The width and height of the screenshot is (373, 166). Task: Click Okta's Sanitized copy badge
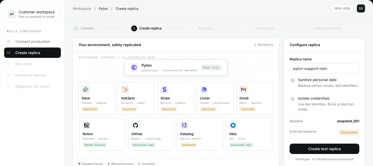[241, 145]
